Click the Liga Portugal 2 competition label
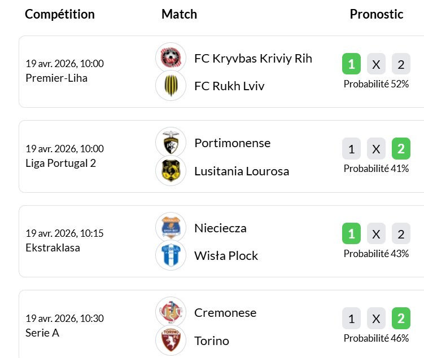 61,163
